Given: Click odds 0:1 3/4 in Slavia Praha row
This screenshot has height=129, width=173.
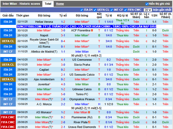Looking at the screenshot, I should (109, 65).
